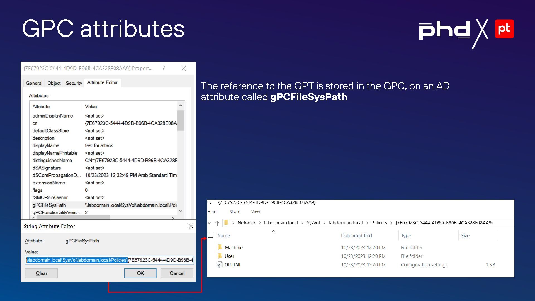
Task: Expand the SysVol breadcrumb chevron
Action: [x=324, y=223]
